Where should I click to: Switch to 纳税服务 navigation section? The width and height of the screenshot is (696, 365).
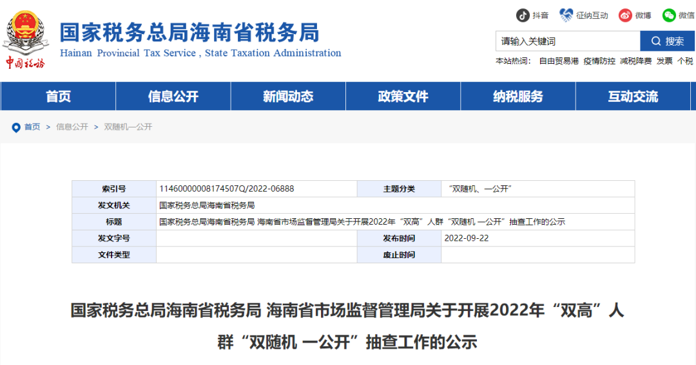click(518, 97)
